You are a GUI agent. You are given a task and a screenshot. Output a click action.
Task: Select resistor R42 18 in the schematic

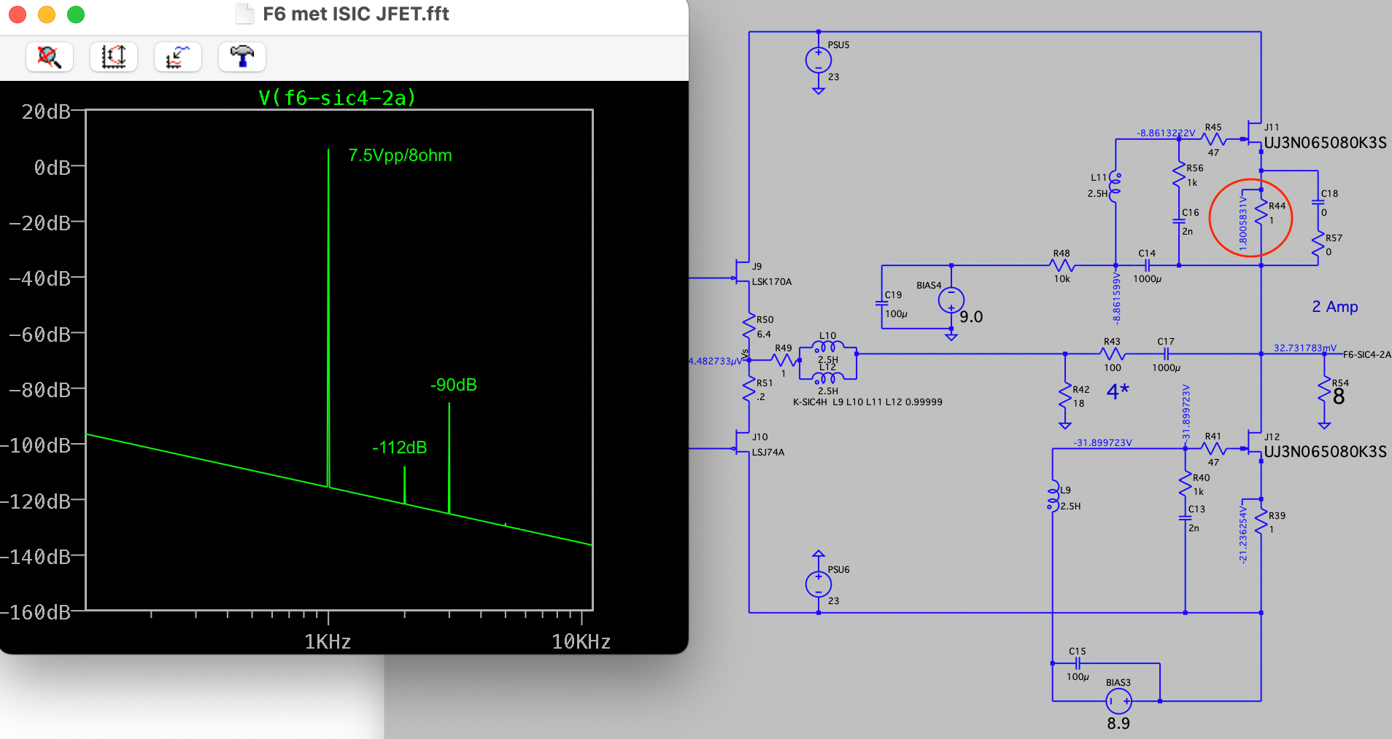coord(1065,395)
